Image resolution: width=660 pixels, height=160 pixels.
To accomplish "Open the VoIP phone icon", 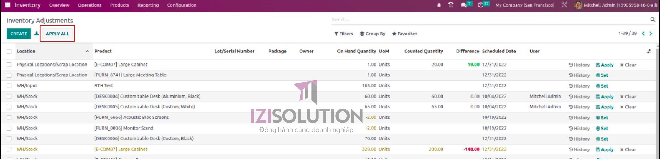I will coord(451,5).
